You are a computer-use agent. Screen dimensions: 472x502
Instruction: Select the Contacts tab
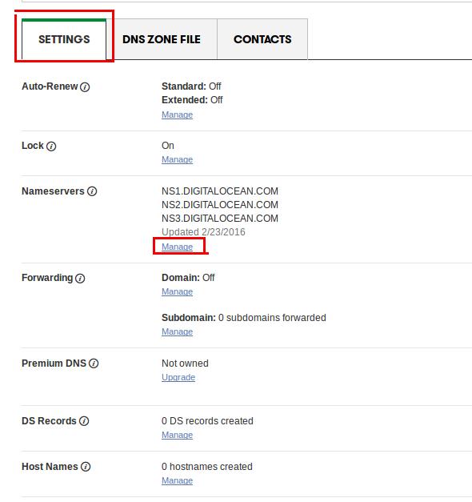click(x=262, y=39)
